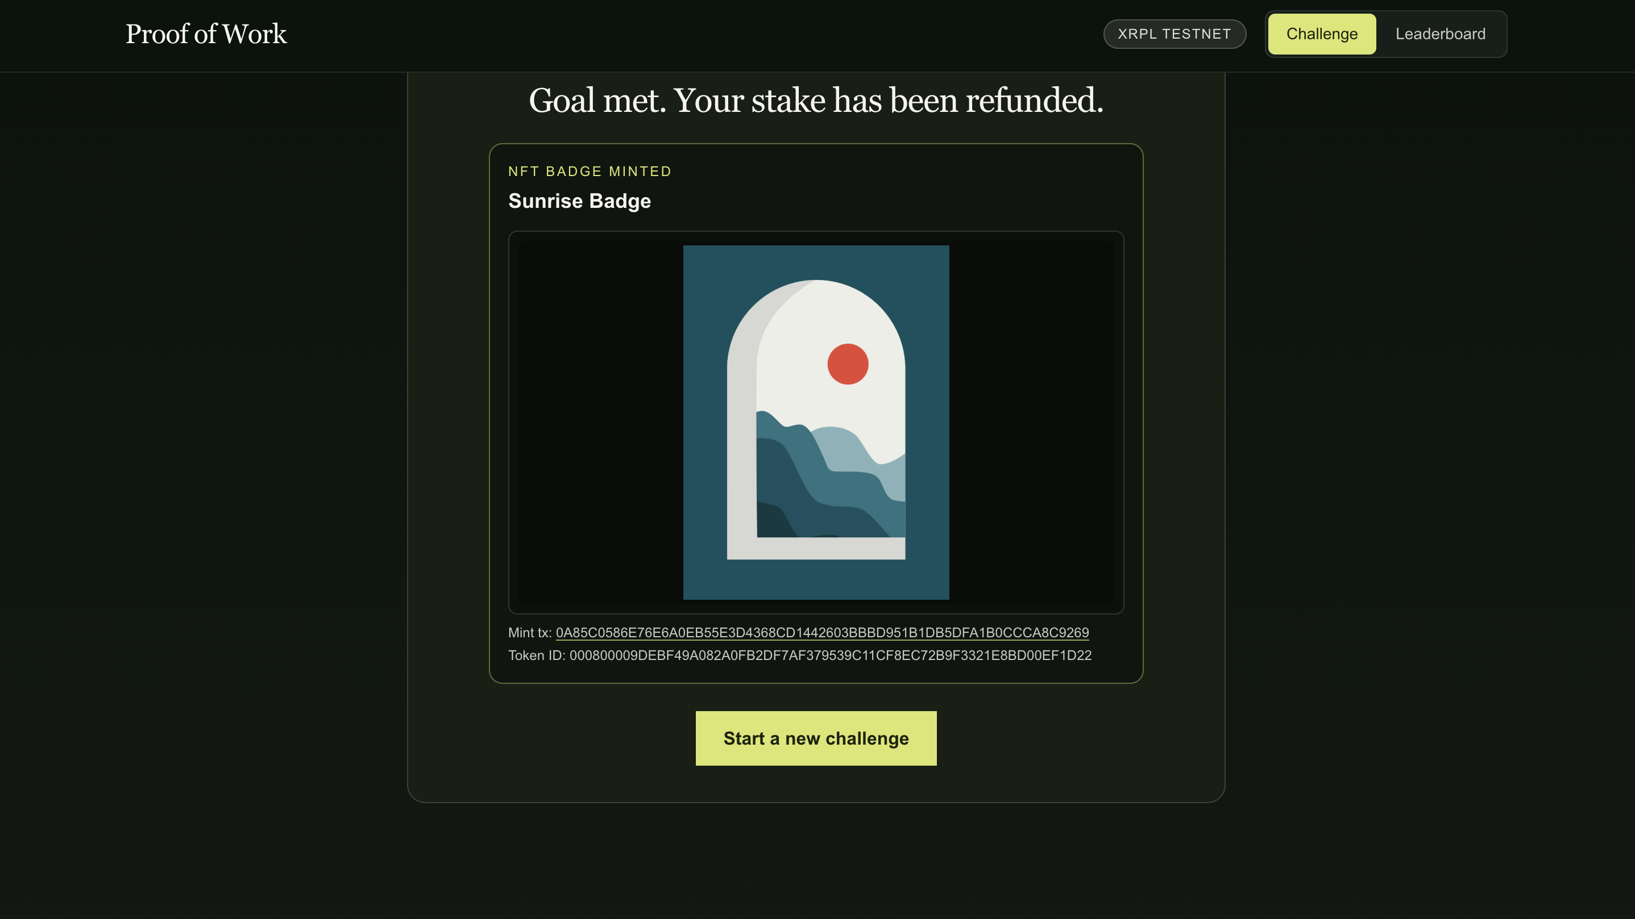Open the Leaderboard tab

tap(1439, 34)
